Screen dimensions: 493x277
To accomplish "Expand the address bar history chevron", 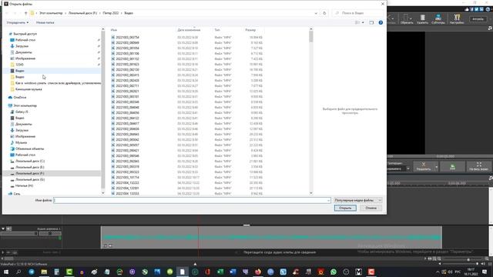I will click(316, 13).
